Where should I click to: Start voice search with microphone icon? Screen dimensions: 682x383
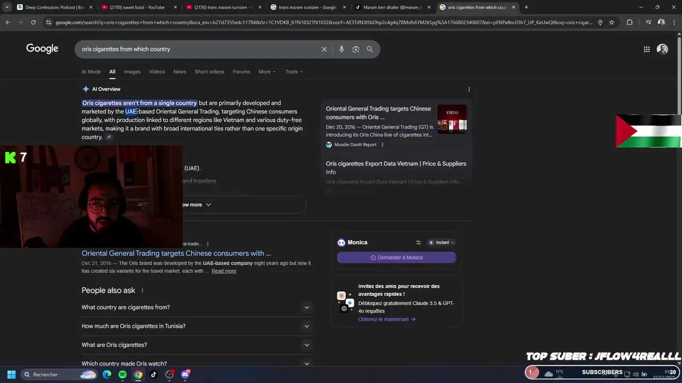342,49
